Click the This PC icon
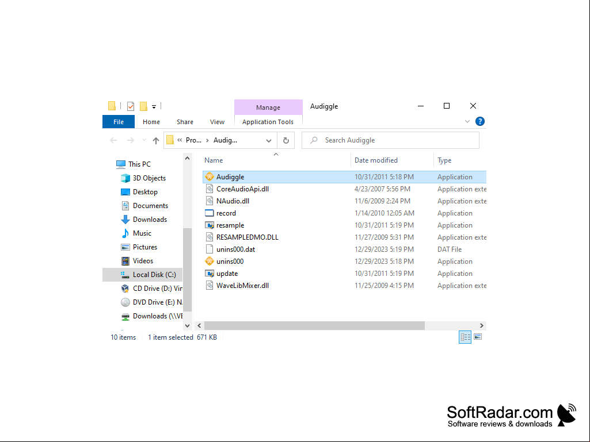Screen dimensions: 590x442 (x=121, y=164)
